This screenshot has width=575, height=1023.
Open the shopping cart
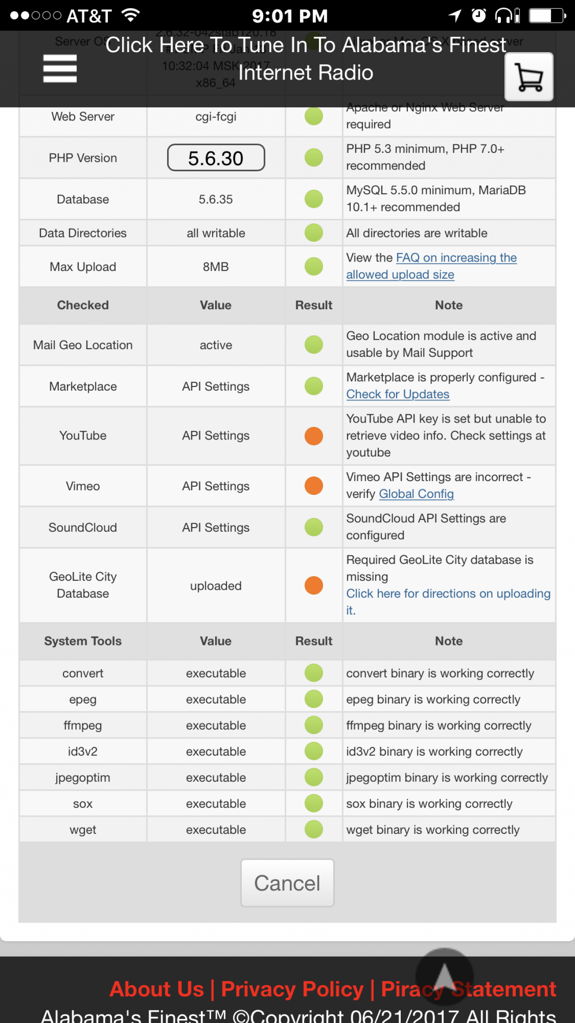(x=529, y=77)
